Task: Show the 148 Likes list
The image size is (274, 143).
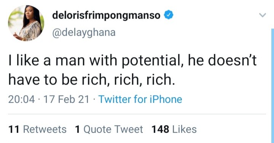Action: [x=174, y=129]
